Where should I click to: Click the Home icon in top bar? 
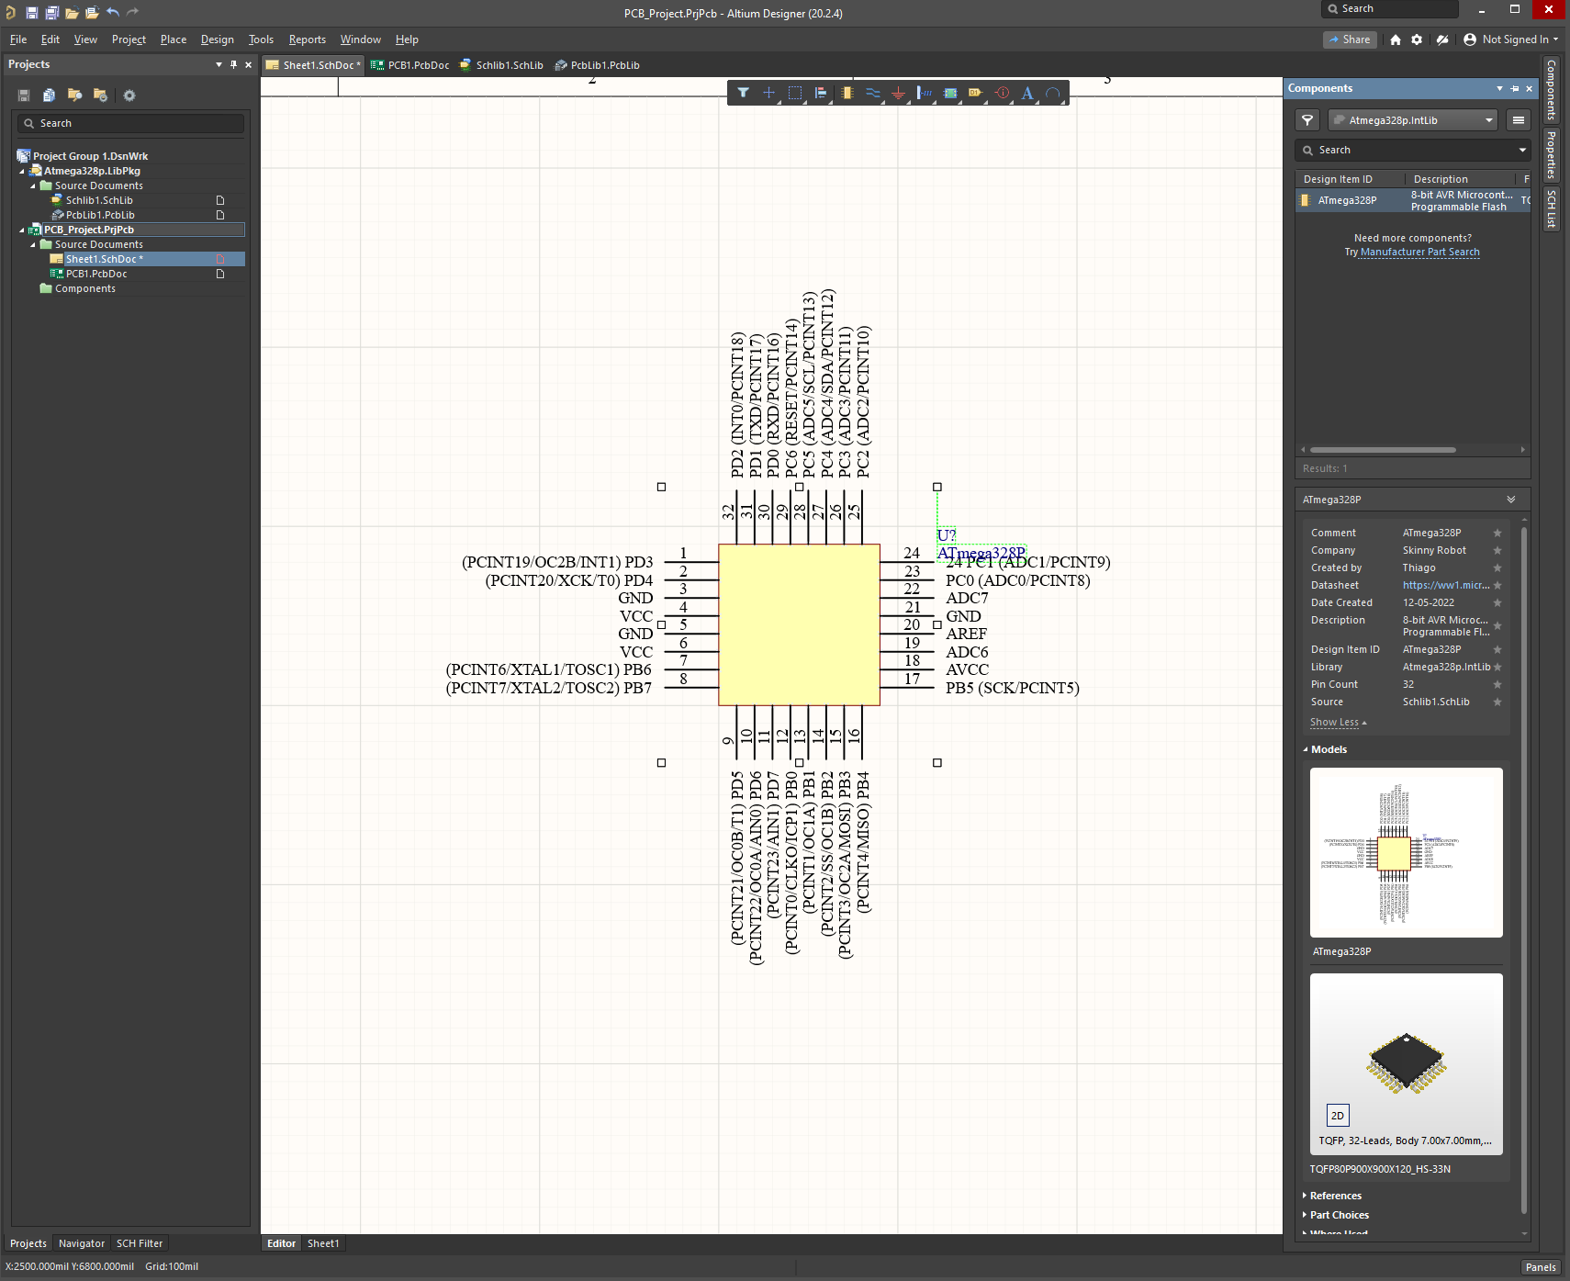click(1396, 39)
